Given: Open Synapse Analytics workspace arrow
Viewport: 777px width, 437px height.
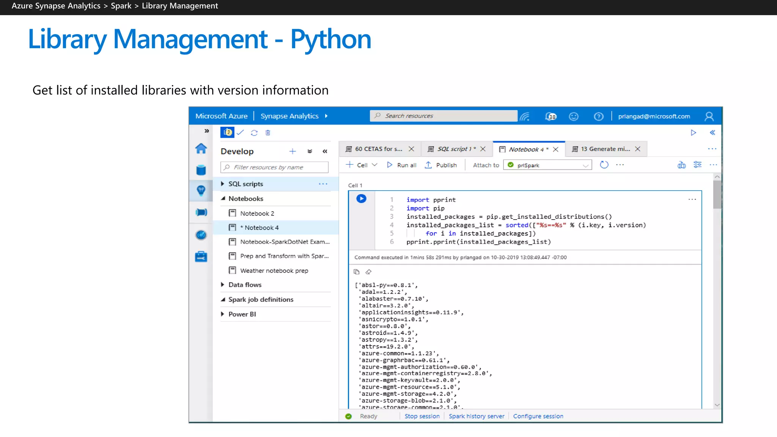Looking at the screenshot, I should (x=326, y=116).
